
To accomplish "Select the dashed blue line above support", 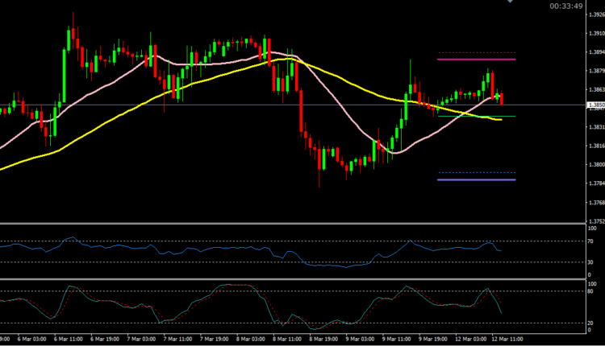I will point(476,172).
